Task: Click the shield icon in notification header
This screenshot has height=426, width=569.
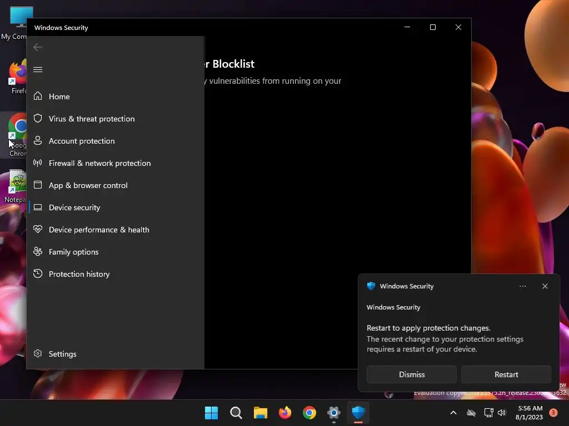Action: click(371, 286)
